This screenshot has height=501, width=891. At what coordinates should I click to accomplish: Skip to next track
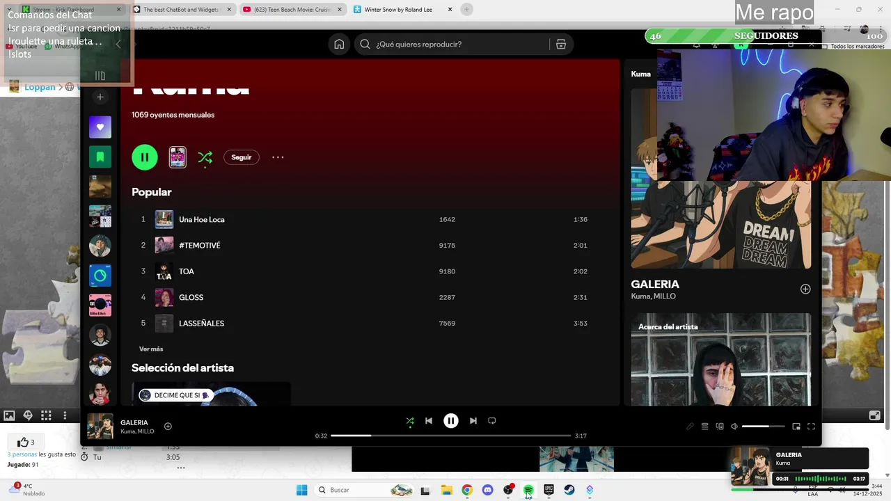(473, 420)
